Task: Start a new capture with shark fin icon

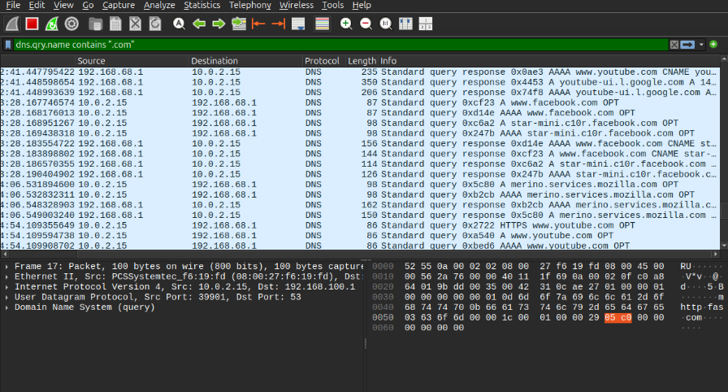Action: click(x=12, y=24)
